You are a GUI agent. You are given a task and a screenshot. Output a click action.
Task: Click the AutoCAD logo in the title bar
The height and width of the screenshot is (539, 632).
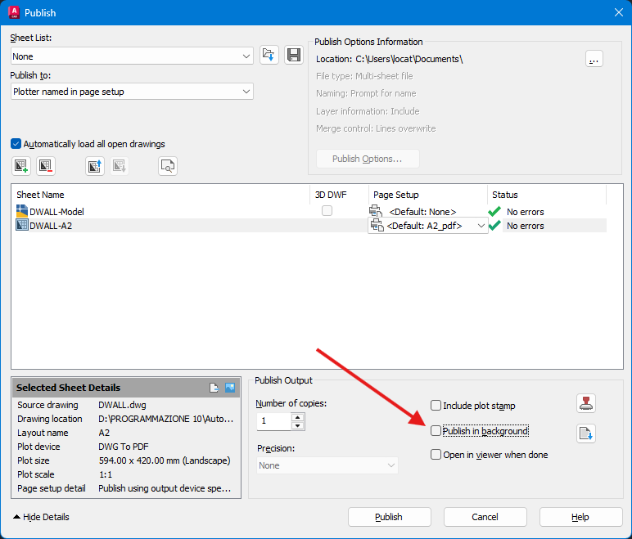click(14, 12)
